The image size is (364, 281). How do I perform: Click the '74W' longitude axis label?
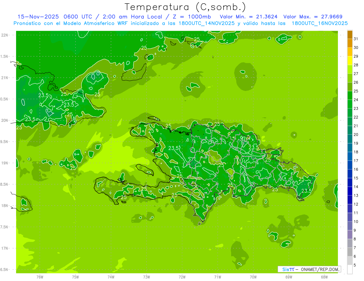tap(111, 277)
